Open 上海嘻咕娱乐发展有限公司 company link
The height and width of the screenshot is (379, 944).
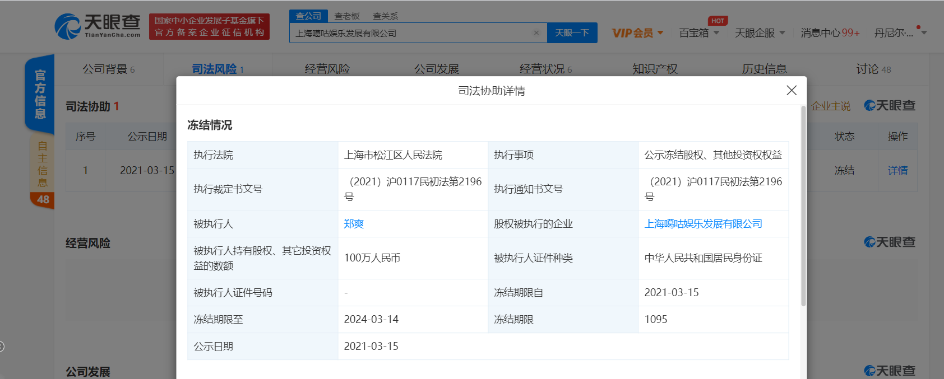click(x=703, y=224)
